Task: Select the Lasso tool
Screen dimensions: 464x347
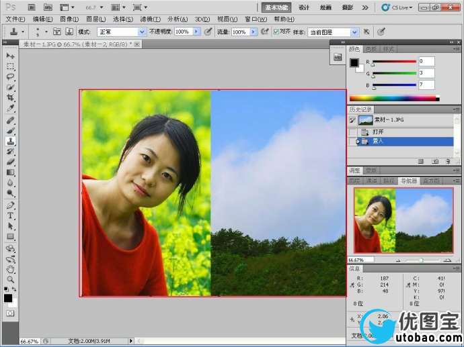Action: (x=10, y=77)
